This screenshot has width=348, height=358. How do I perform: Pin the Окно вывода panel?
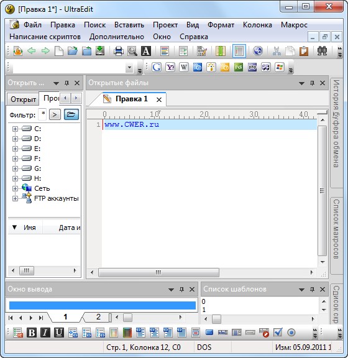point(181,289)
